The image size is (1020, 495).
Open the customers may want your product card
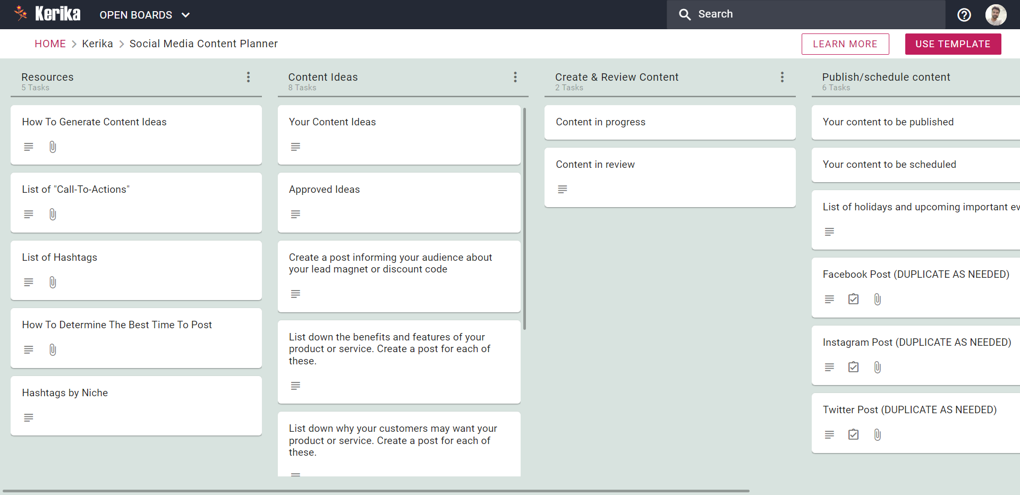(x=399, y=444)
